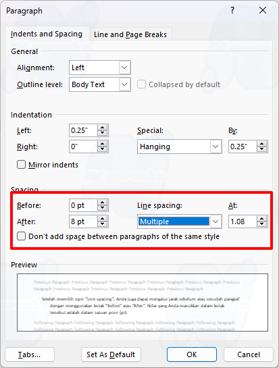The width and height of the screenshot is (279, 368).
Task: Increase At value with up arrow
Action: (262, 219)
